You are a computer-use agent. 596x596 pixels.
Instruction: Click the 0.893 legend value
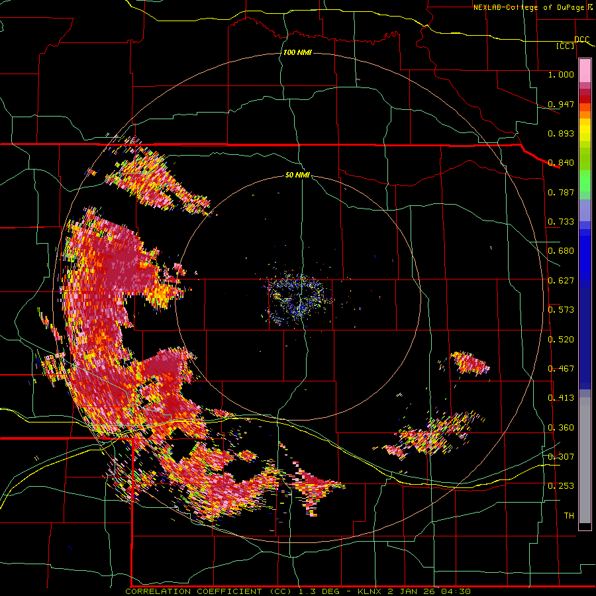[x=561, y=133]
